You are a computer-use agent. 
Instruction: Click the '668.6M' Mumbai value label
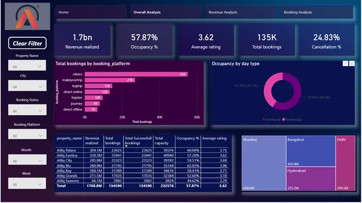pos(248,188)
